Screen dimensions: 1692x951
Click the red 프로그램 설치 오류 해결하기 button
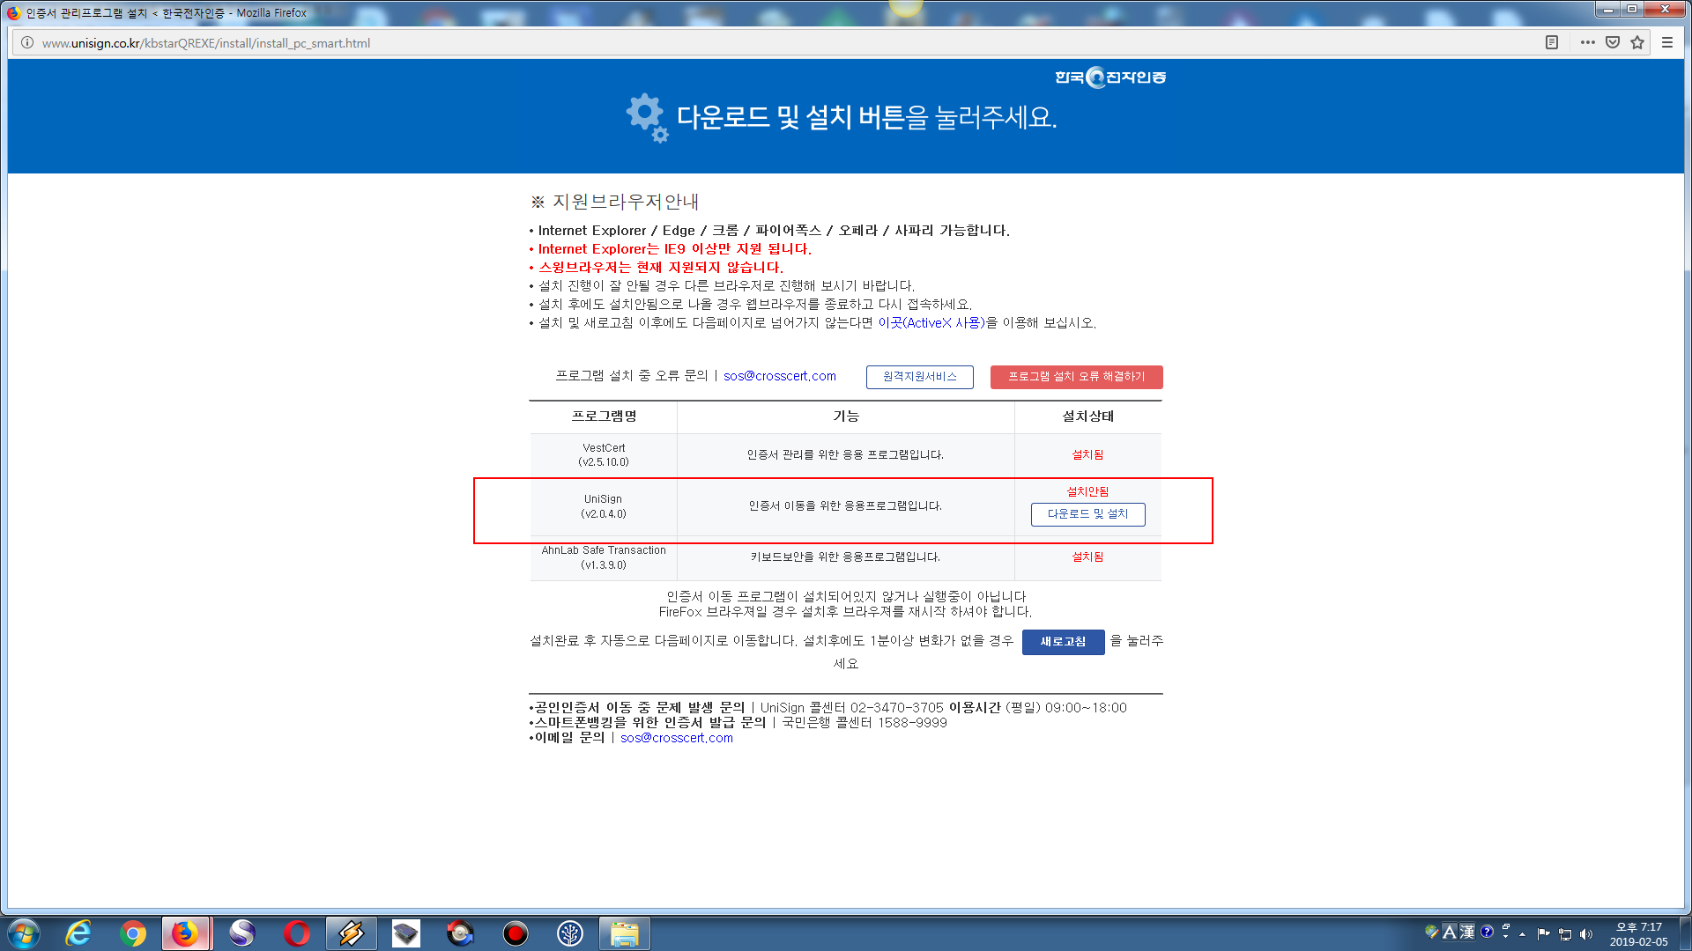[1076, 377]
